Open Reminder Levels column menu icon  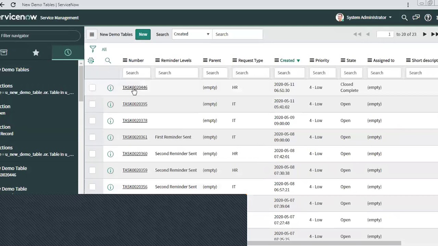click(x=157, y=60)
